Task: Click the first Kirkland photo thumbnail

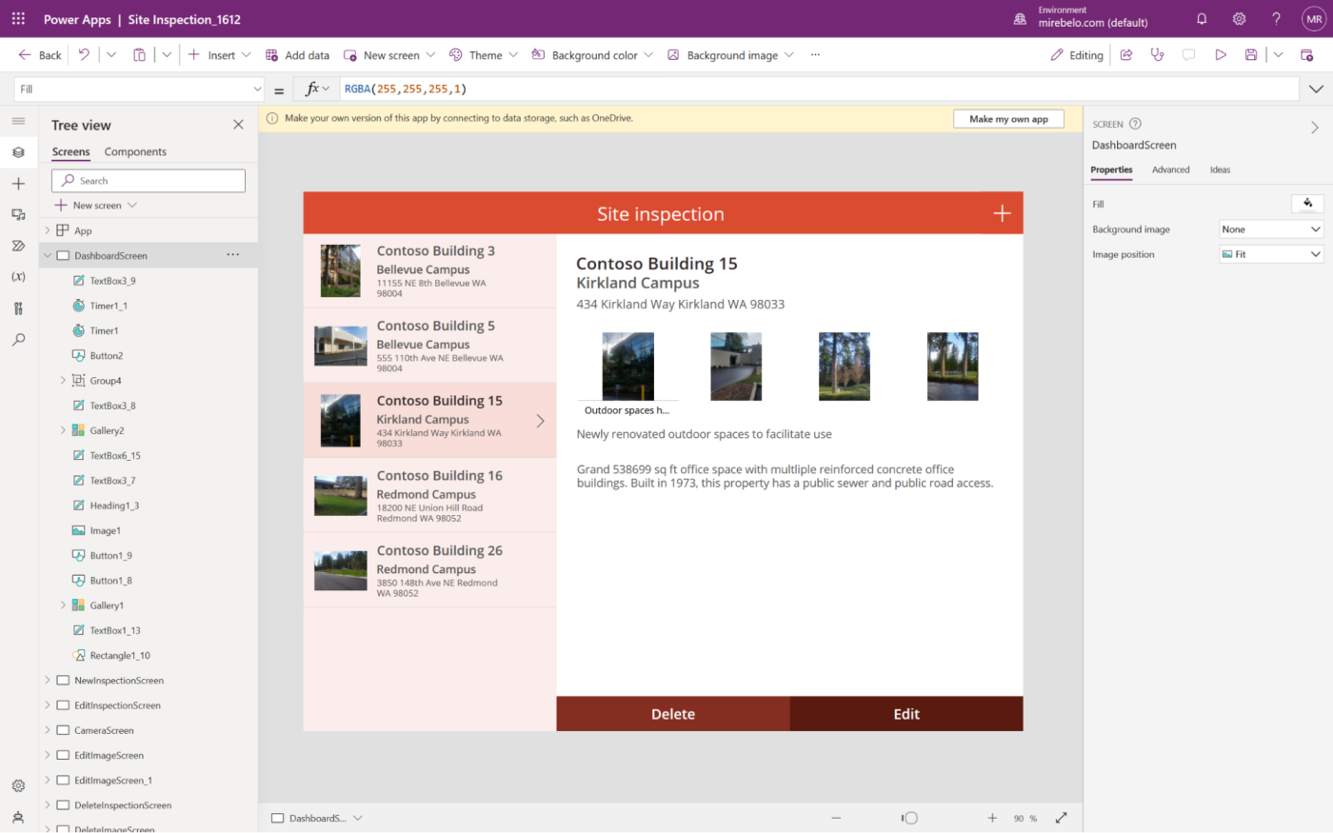Action: [x=627, y=366]
